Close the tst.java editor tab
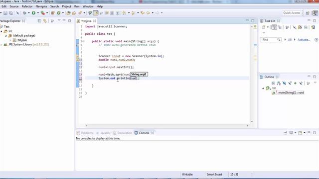This screenshot has height=179, width=319. 94,21
